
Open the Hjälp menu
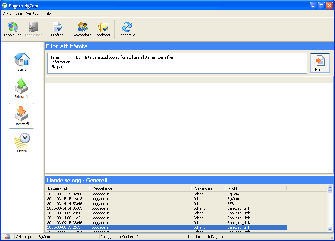(x=47, y=13)
